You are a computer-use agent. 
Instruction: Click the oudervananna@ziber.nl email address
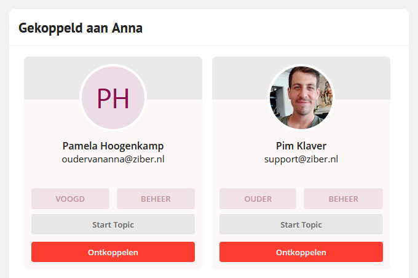113,159
